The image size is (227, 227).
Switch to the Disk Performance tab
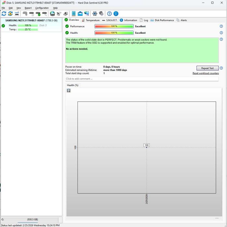(x=162, y=20)
